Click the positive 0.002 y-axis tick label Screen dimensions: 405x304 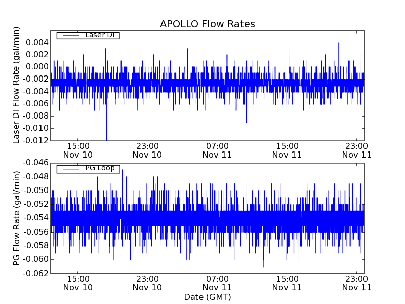(37, 55)
